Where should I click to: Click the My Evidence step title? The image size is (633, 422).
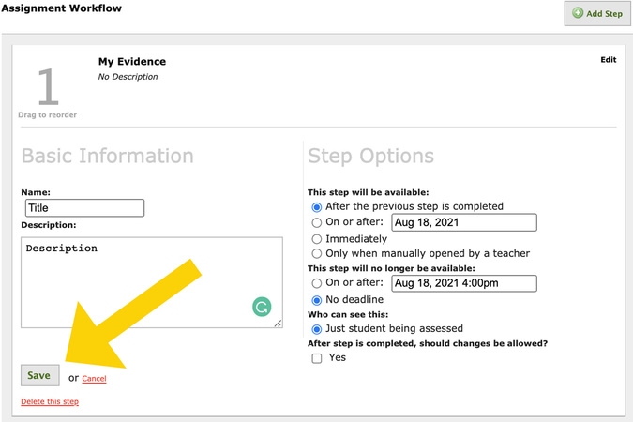[132, 61]
